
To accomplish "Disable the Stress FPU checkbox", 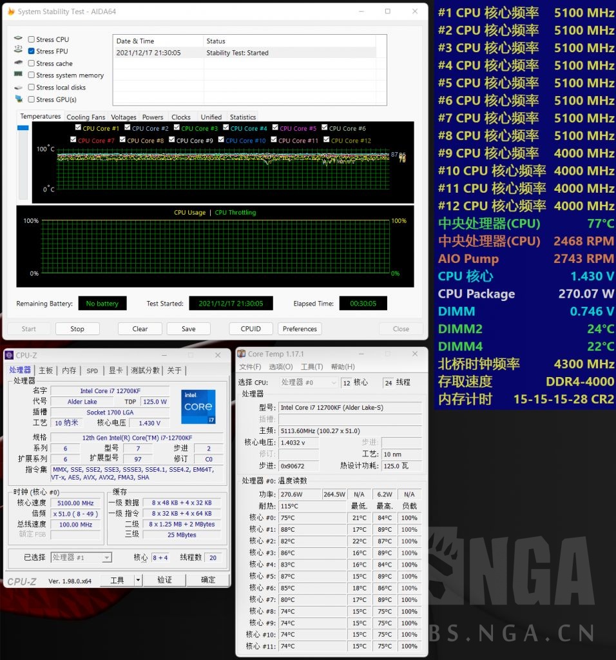I will point(30,52).
